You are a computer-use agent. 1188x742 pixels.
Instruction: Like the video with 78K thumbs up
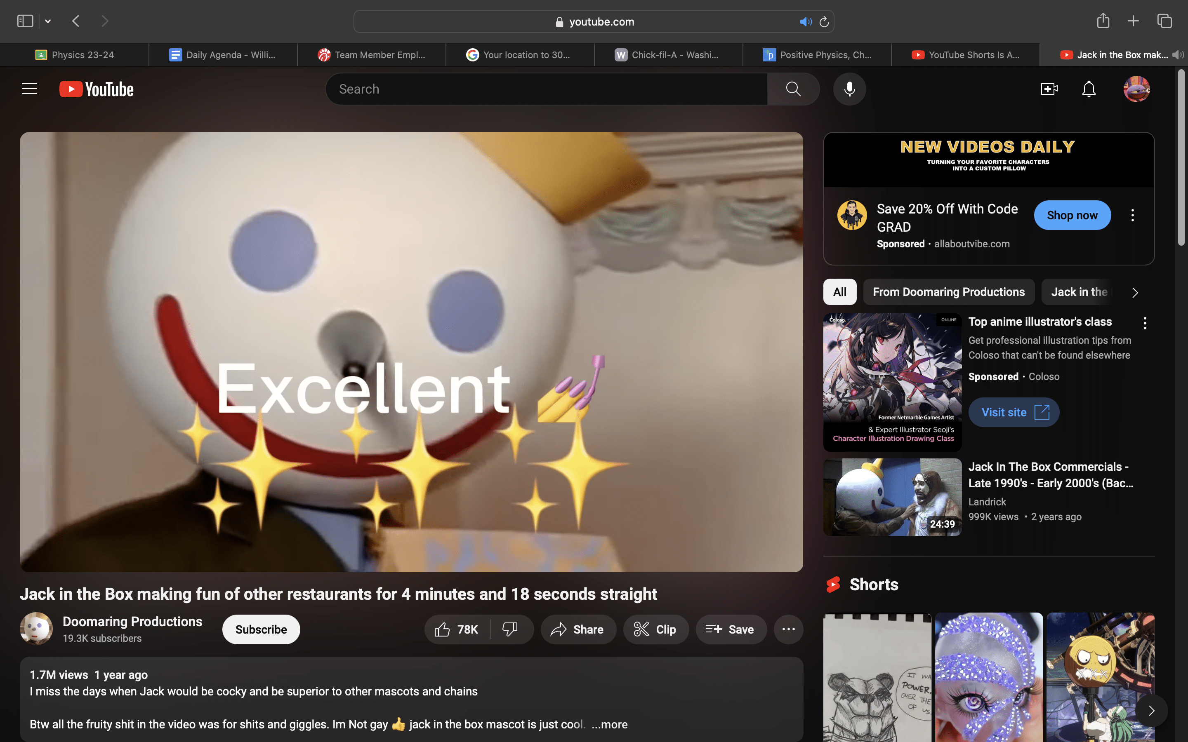457,629
